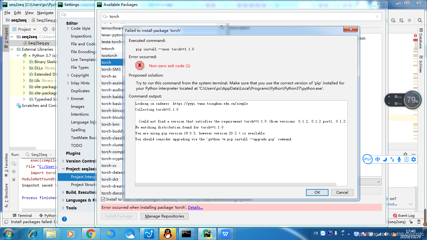427x240 pixels.
Task: Click the locate-file target icon in Project panel
Action: tap(45, 29)
